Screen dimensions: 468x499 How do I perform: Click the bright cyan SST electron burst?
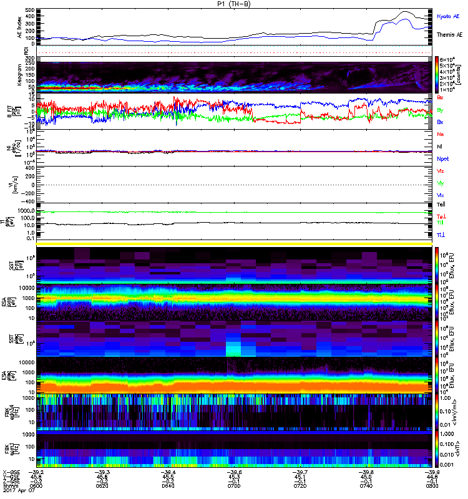pos(233,349)
